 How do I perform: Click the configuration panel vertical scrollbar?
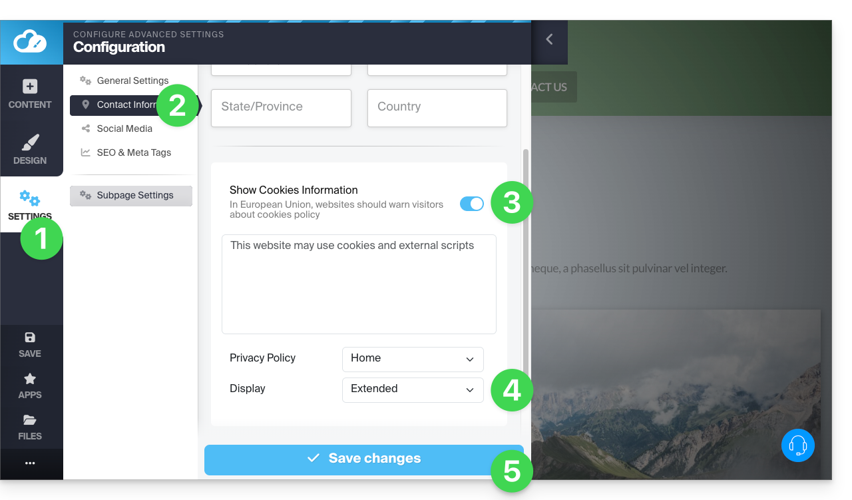(526, 266)
